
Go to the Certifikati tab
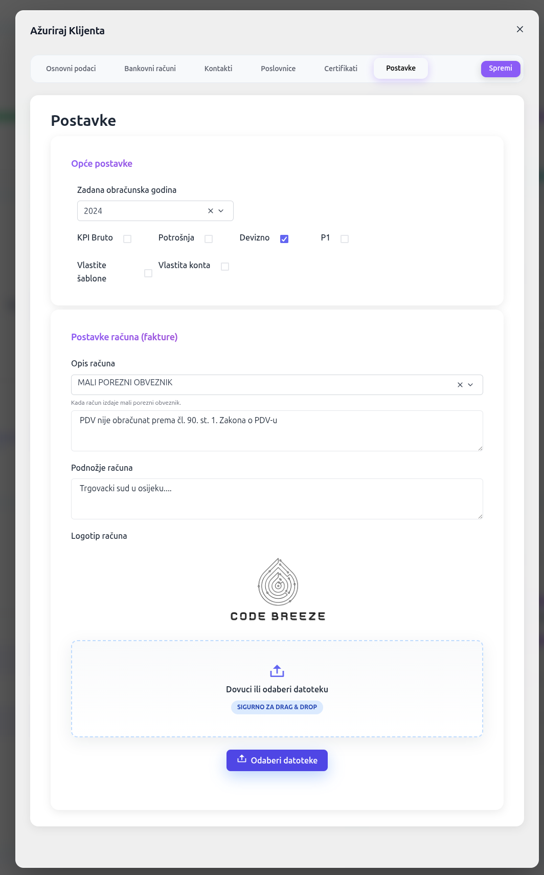coord(341,69)
